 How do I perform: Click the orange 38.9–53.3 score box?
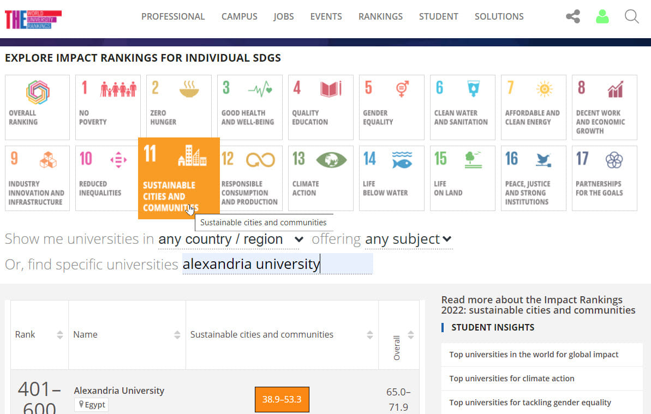tap(282, 399)
